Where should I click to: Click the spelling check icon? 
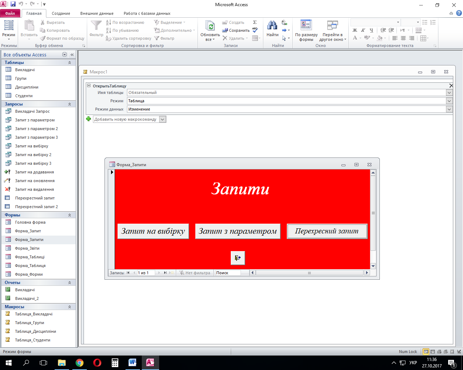[x=255, y=30]
